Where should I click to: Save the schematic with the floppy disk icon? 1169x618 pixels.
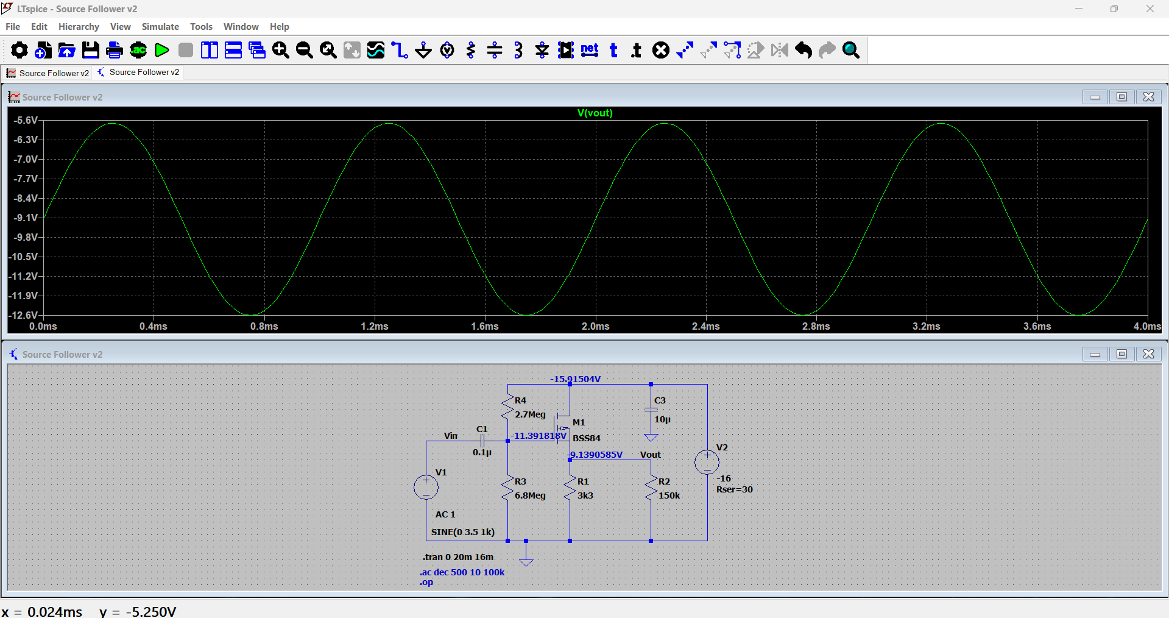(90, 50)
